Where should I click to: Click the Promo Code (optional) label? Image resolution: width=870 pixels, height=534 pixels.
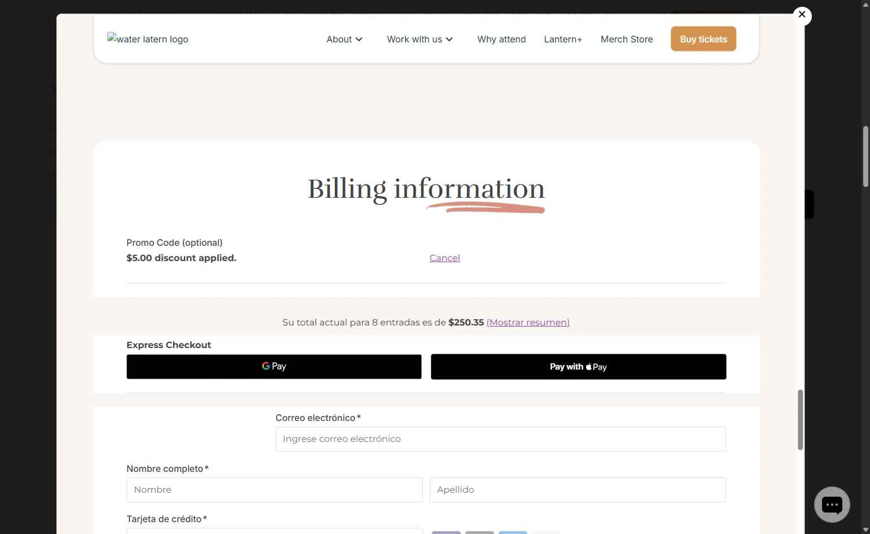174,242
